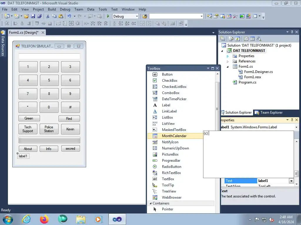Click the Add New Item toolbar icon
The height and width of the screenshot is (225, 301).
tap(17, 16)
